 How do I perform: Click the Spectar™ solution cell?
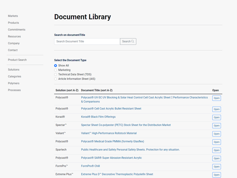(x=61, y=125)
